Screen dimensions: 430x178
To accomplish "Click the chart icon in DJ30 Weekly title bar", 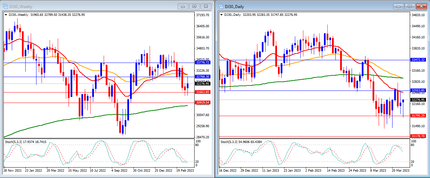I will 5,6.
